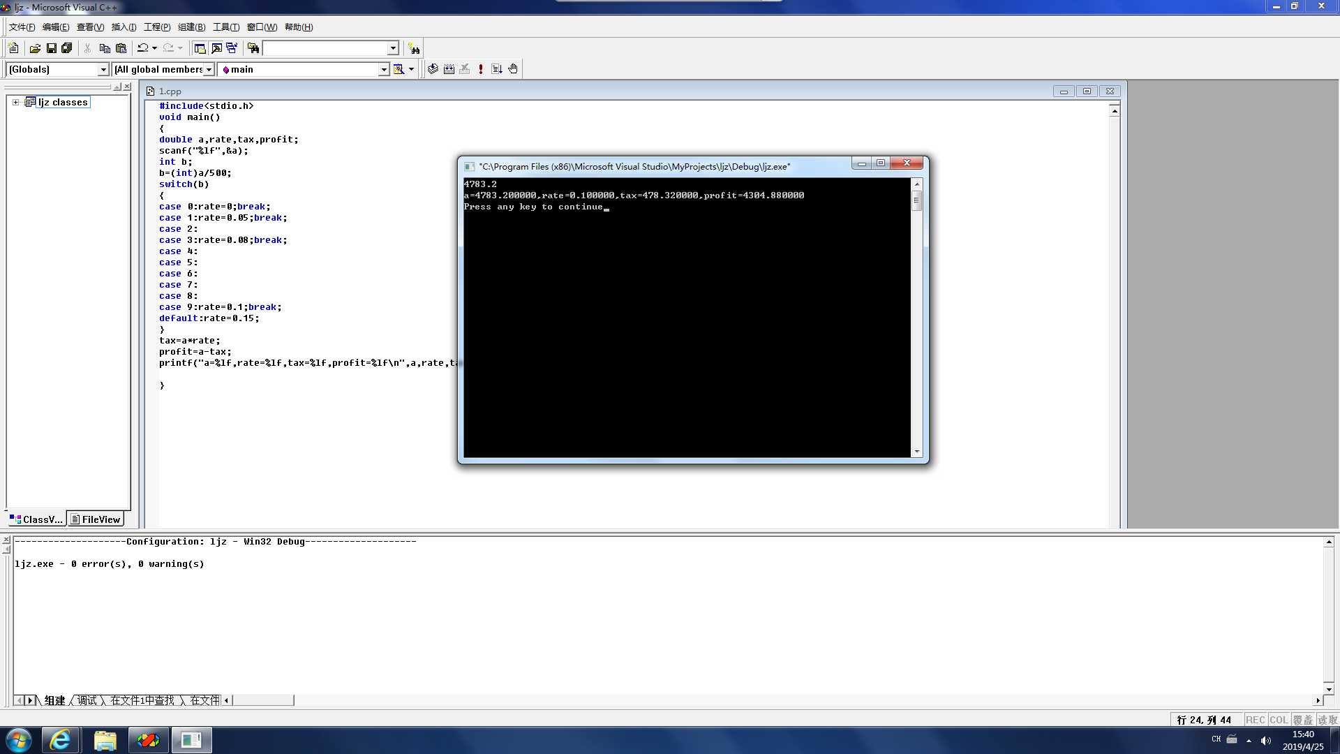Click the Copy icon in the toolbar
1340x754 pixels.
(x=105, y=48)
